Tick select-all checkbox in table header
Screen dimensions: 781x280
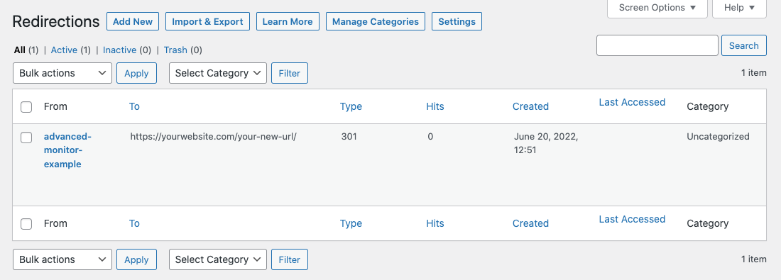pyautogui.click(x=26, y=107)
